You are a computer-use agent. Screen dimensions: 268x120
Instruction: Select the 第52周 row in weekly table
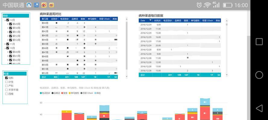click(x=79, y=73)
